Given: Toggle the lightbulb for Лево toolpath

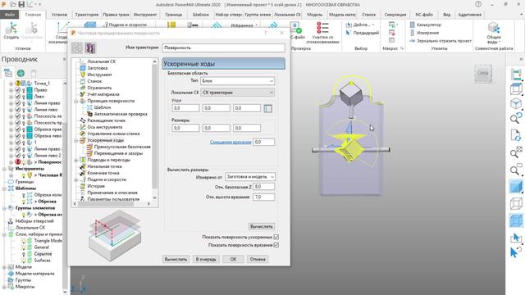Looking at the screenshot, I should [x=24, y=97].
